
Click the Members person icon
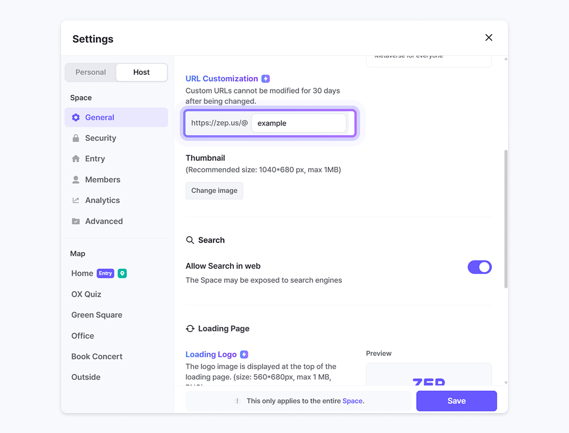click(x=76, y=180)
